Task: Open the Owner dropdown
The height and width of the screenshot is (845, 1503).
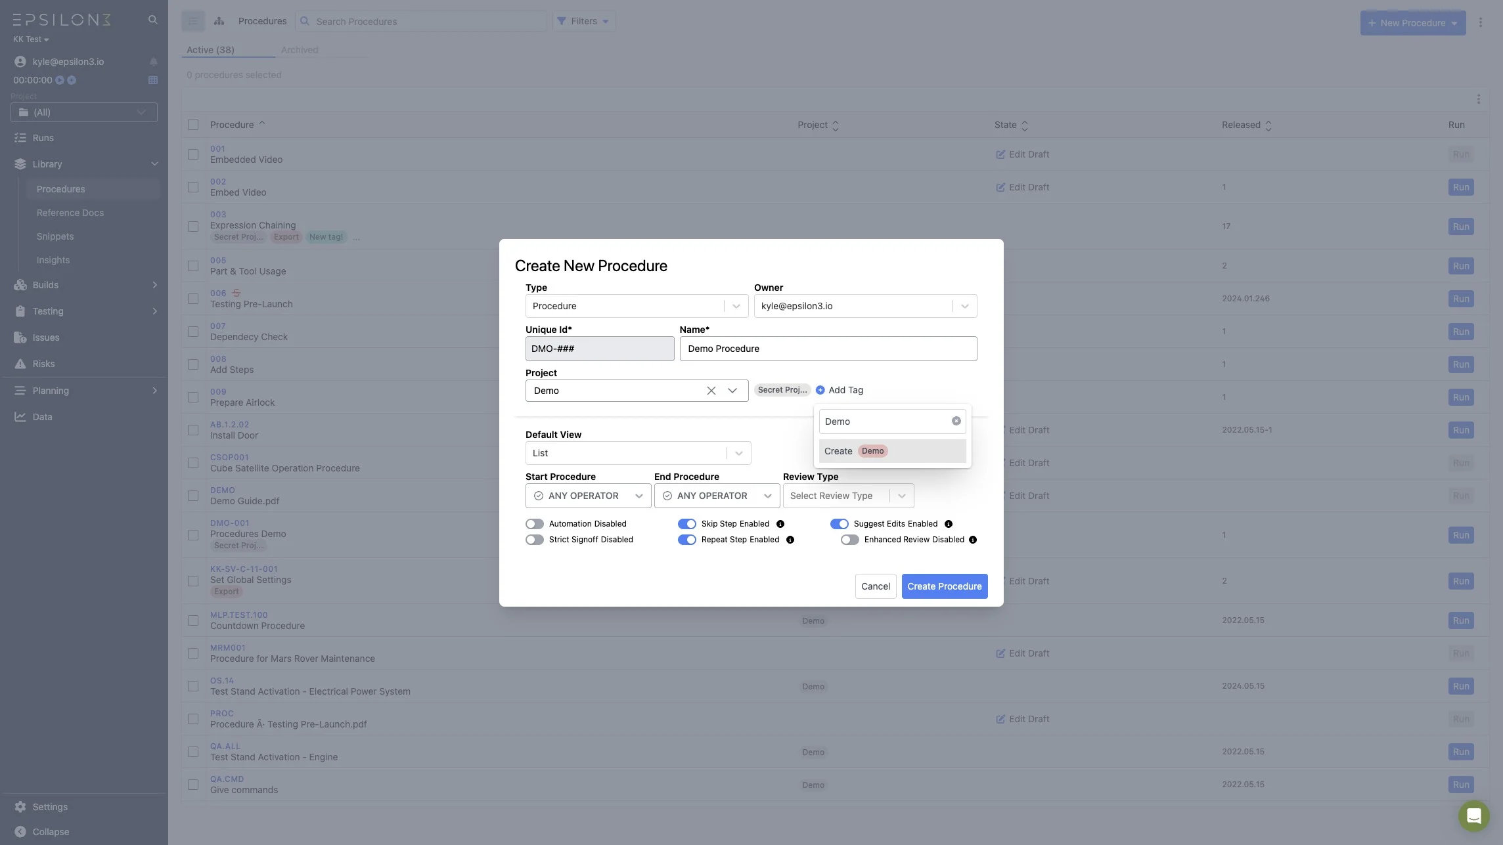Action: coord(865,306)
